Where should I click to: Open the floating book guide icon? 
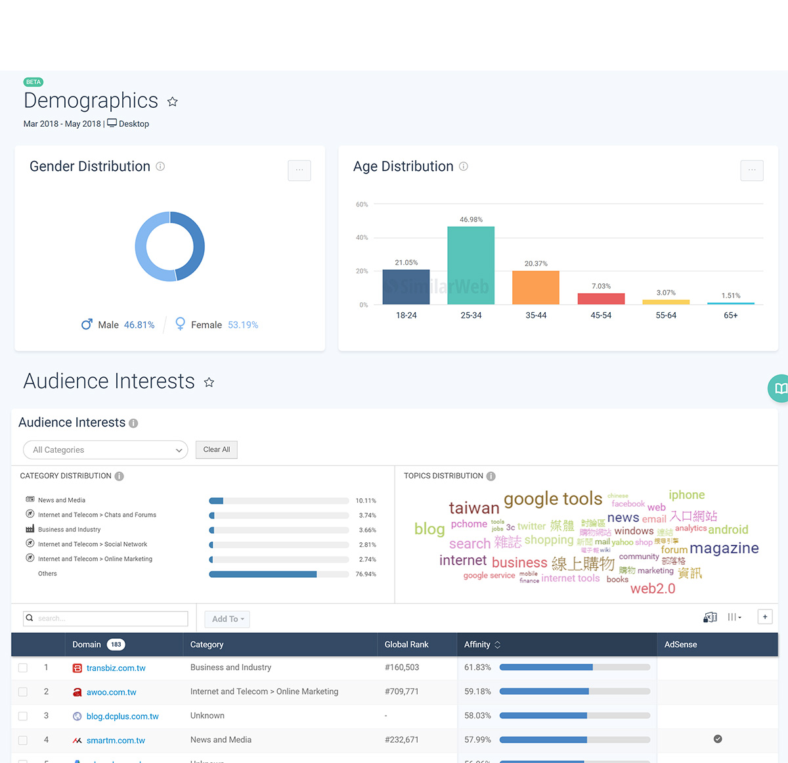click(779, 388)
